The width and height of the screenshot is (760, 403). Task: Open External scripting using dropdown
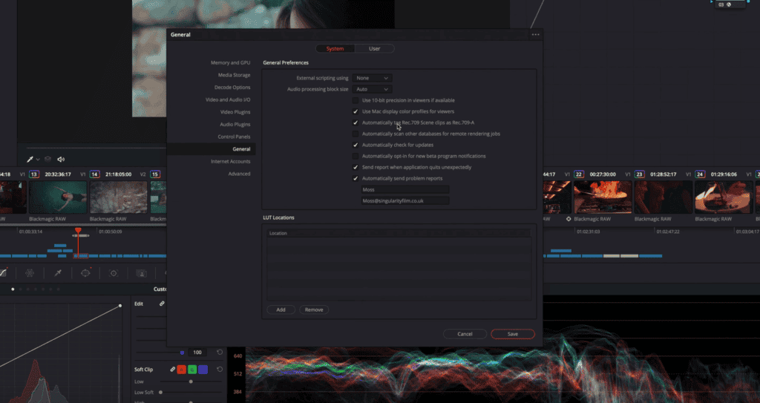[x=372, y=78]
